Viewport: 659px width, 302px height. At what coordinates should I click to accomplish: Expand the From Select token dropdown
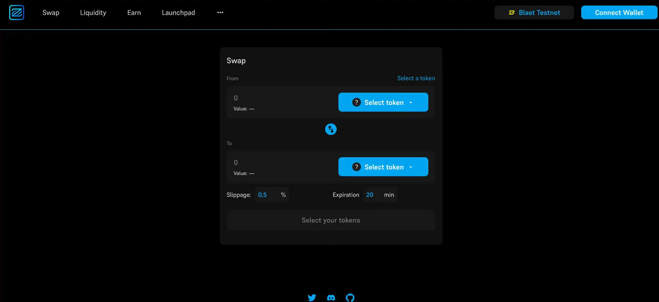click(411, 102)
